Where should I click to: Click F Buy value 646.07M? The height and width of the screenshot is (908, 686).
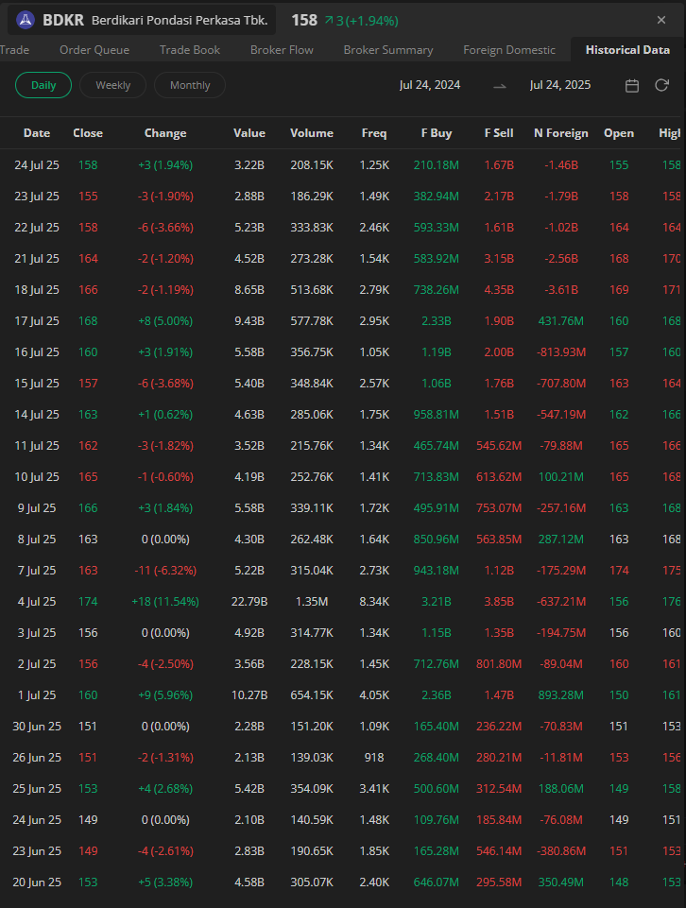[437, 882]
